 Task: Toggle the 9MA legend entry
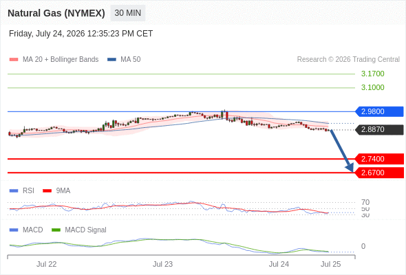tap(56, 191)
